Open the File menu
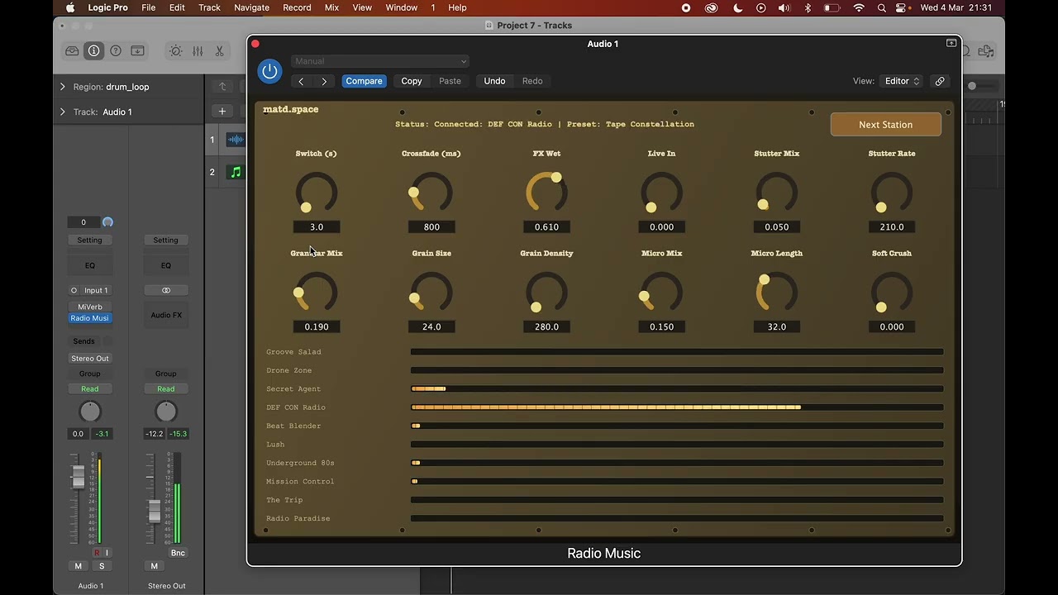 pos(149,7)
